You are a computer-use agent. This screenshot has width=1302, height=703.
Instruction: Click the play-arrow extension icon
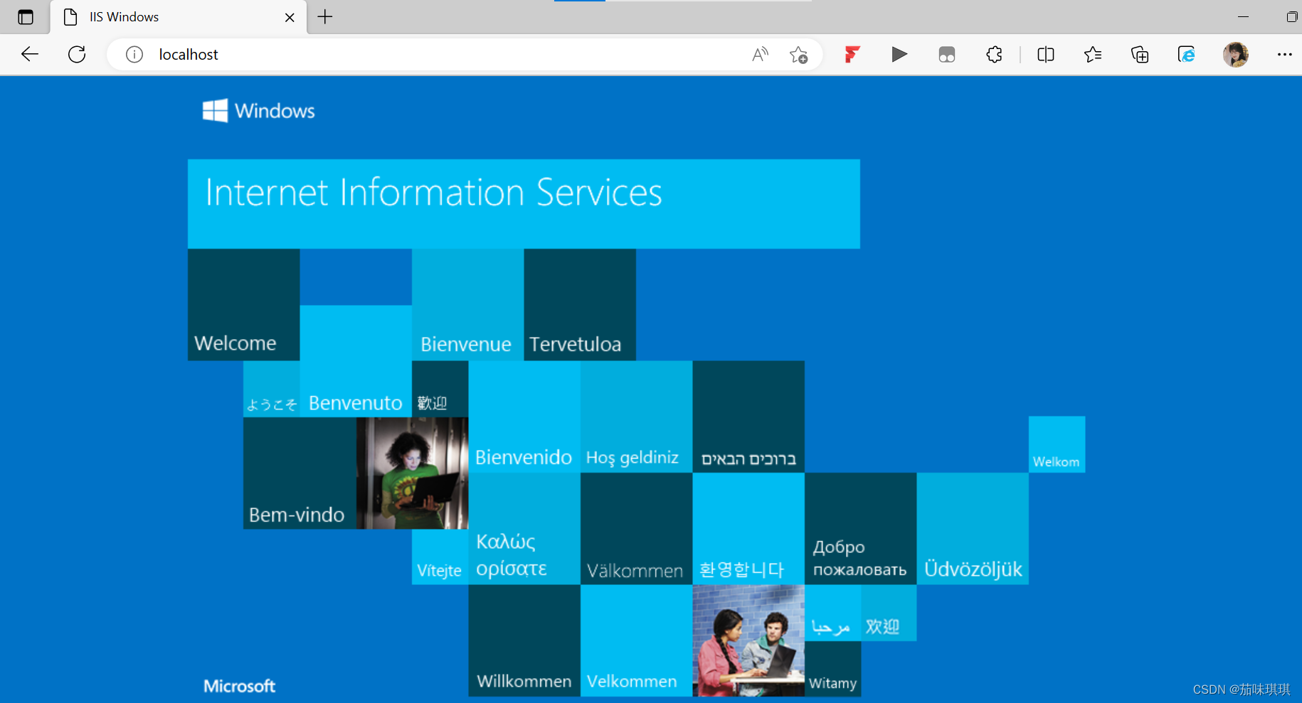(899, 55)
